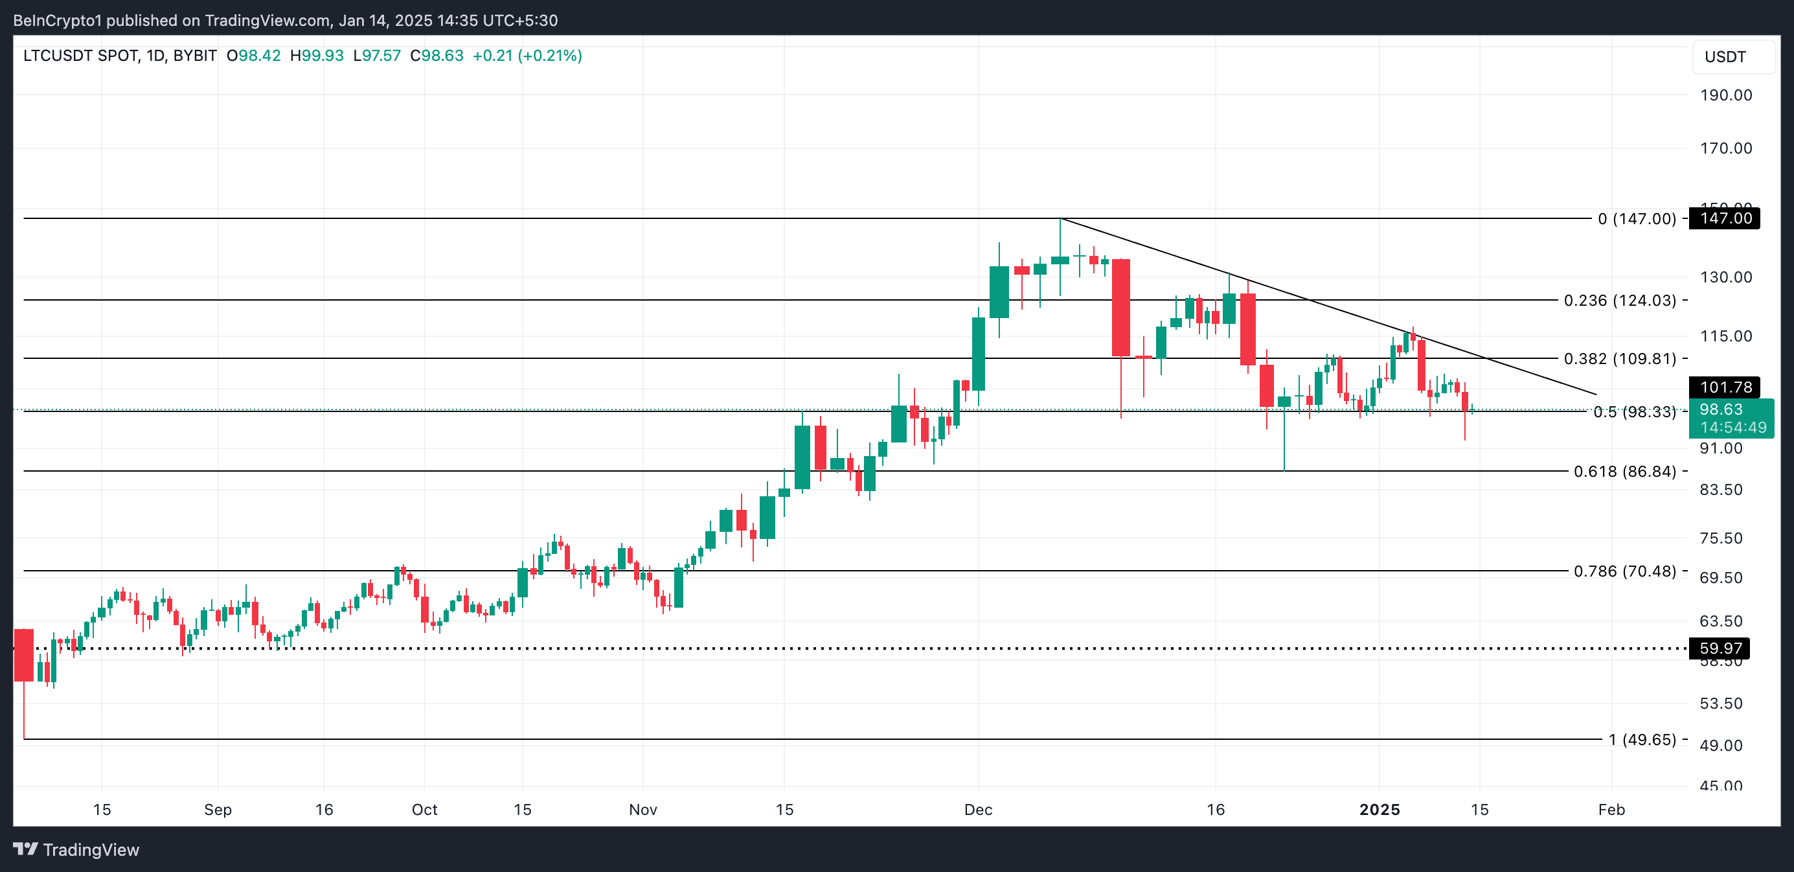Select the 0.236 (124.03) Fibonacci level label
The width and height of the screenshot is (1794, 872).
pyautogui.click(x=1620, y=300)
